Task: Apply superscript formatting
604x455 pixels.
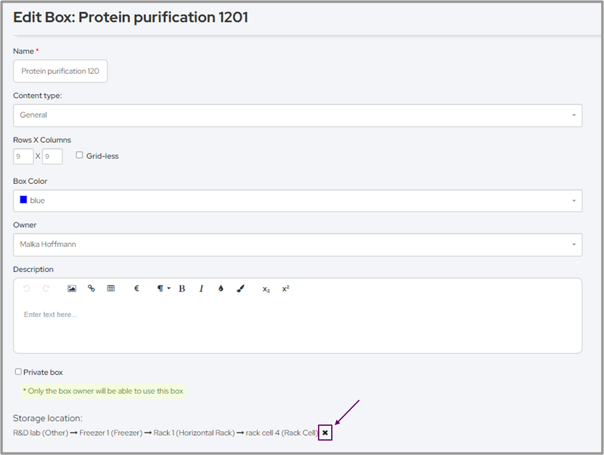Action: [286, 289]
